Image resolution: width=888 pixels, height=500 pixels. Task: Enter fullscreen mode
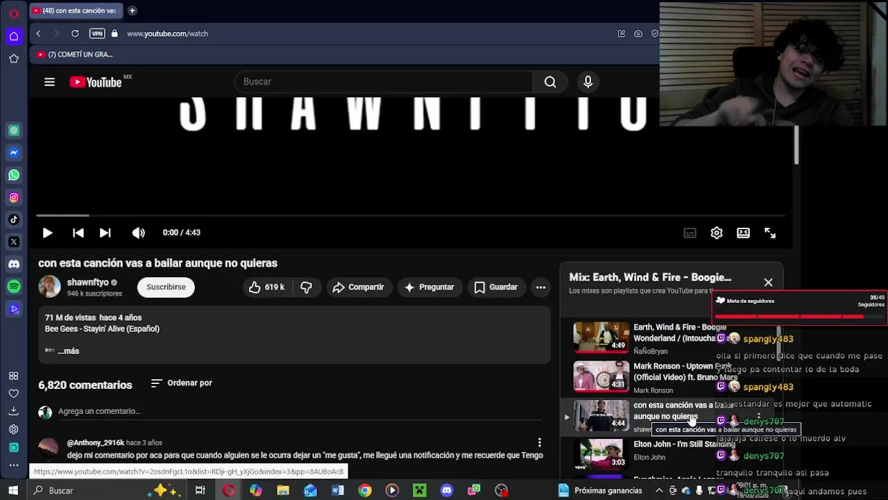click(770, 233)
